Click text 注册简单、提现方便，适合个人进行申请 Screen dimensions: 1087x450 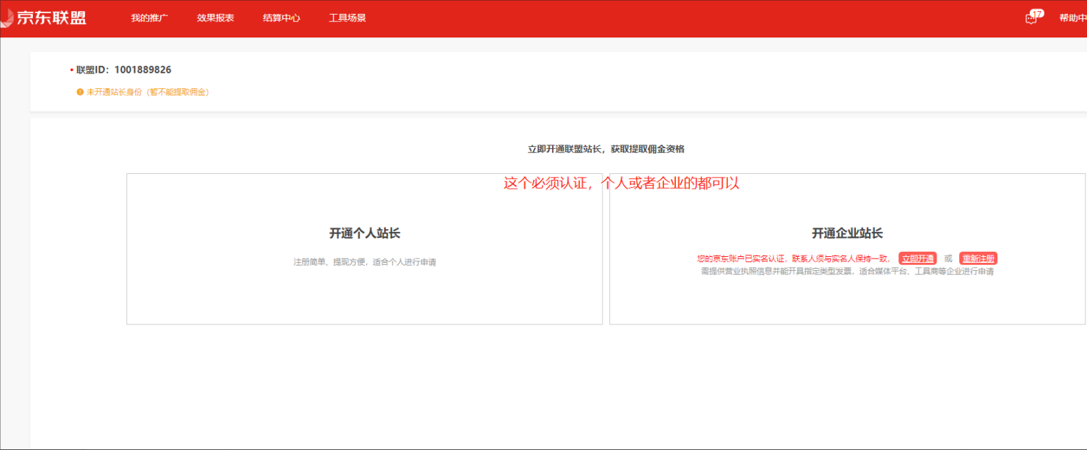(365, 262)
